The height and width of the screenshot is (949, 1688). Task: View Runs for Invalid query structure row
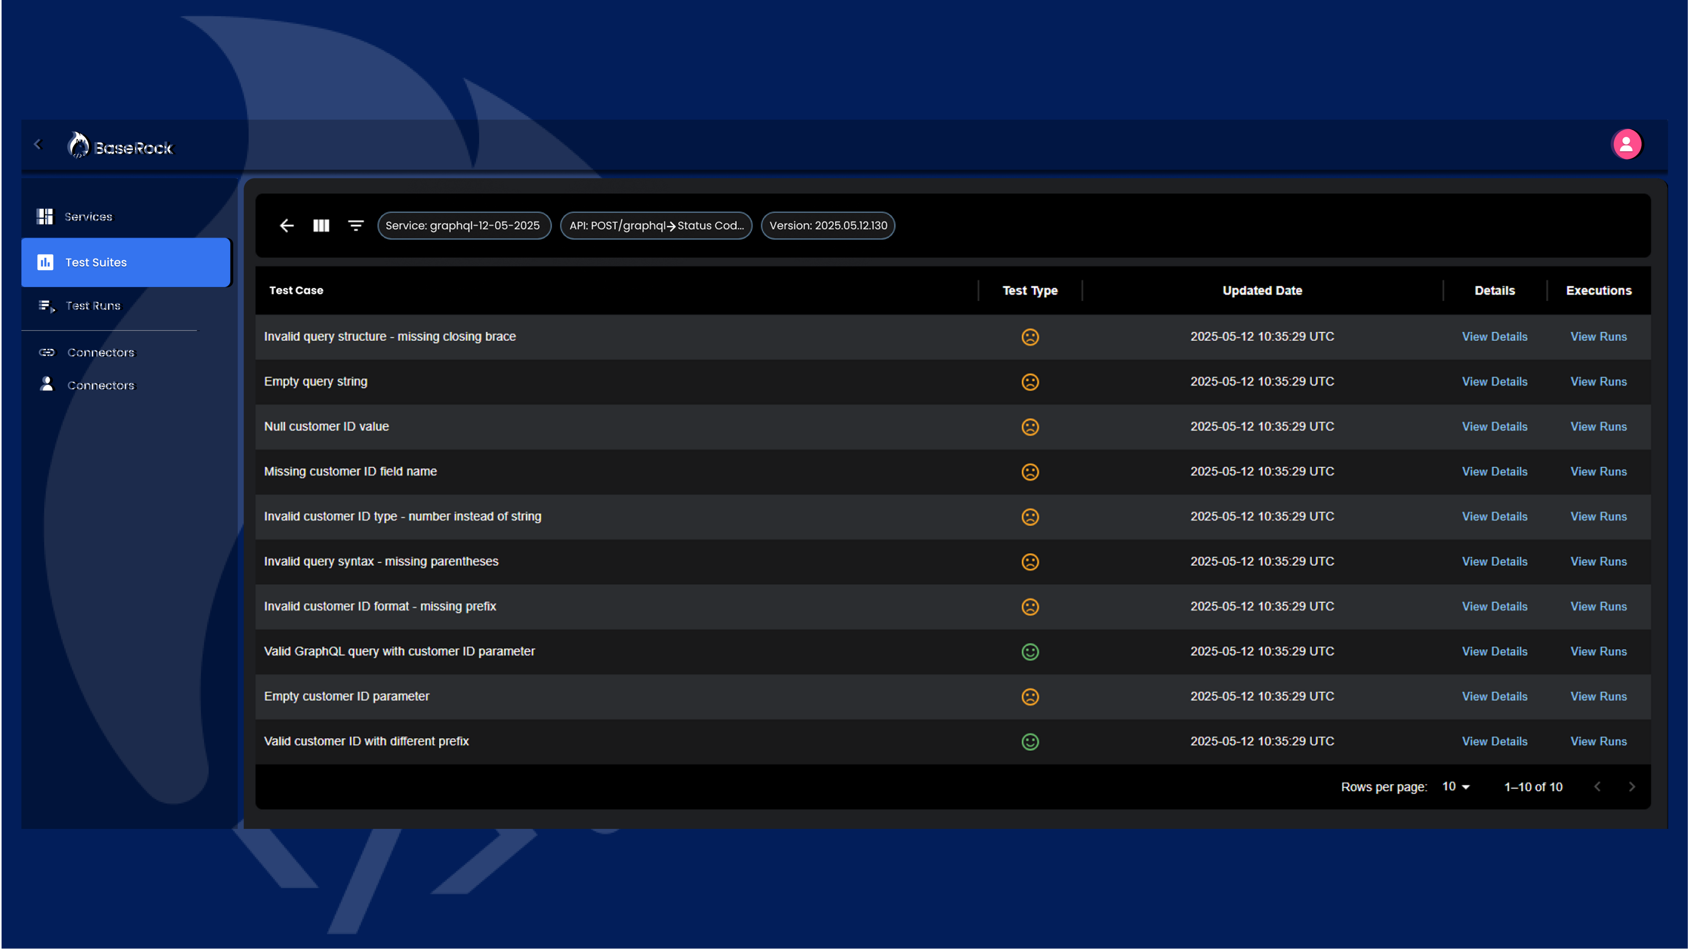[1598, 337]
